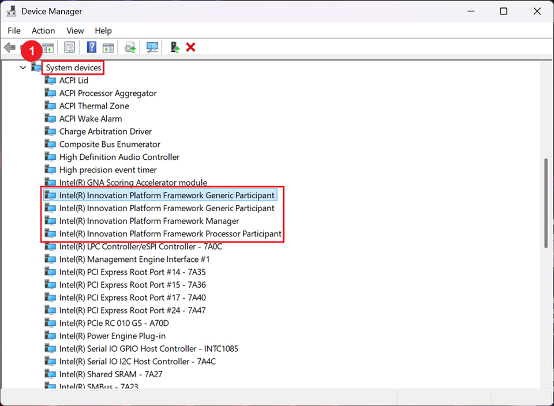Select Serial IO I2C Host Controller - 7A4C
This screenshot has width=554, height=406.
pos(137,362)
